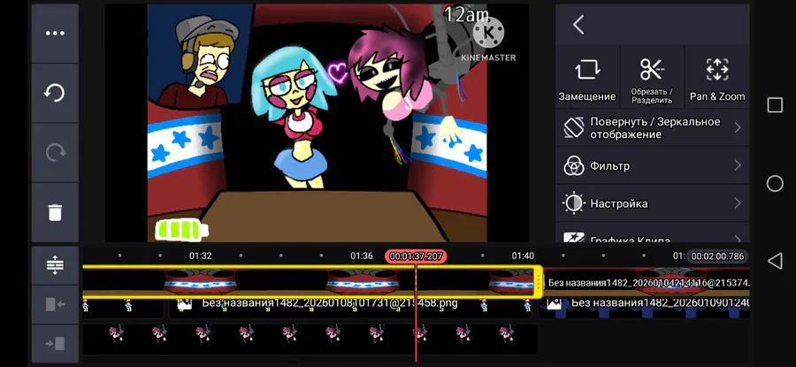Open Pan & Zoom tool
Screen dimensions: 796x367
[716, 77]
